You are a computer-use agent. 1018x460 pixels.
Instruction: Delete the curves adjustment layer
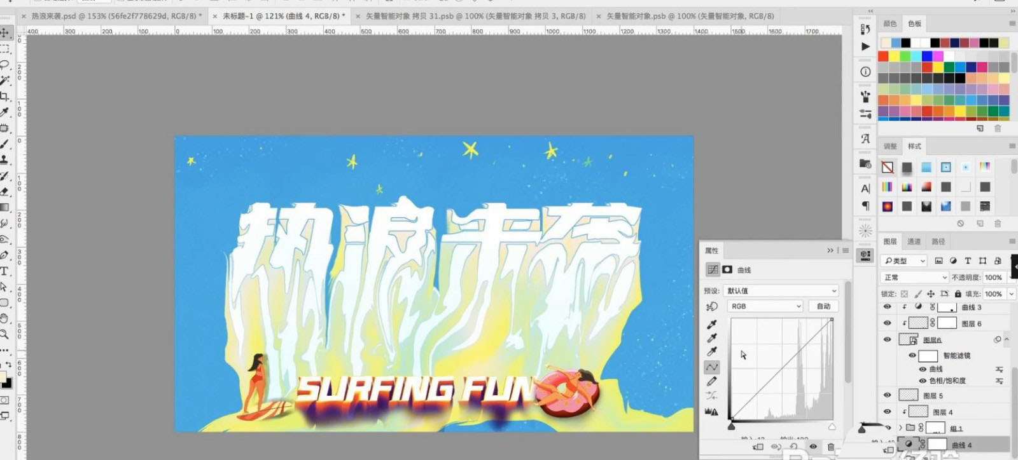830,447
